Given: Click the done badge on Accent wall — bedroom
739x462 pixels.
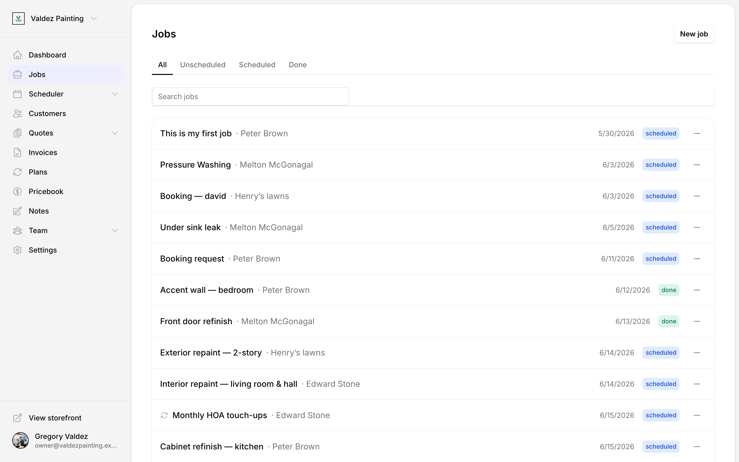Looking at the screenshot, I should (x=669, y=290).
